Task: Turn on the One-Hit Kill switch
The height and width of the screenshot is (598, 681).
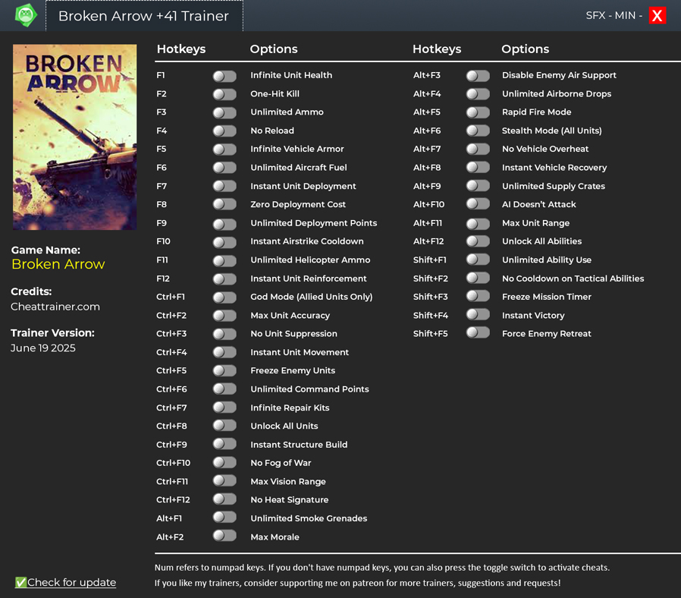Action: point(224,94)
